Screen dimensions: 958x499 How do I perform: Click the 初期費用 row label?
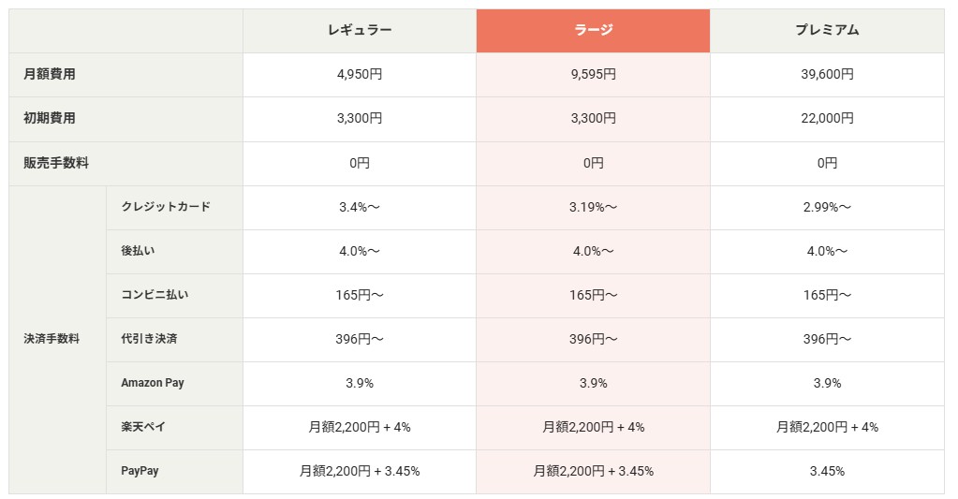[50, 119]
